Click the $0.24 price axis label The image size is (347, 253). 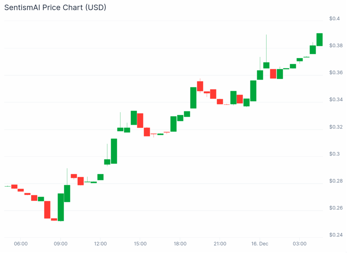tap(336, 235)
